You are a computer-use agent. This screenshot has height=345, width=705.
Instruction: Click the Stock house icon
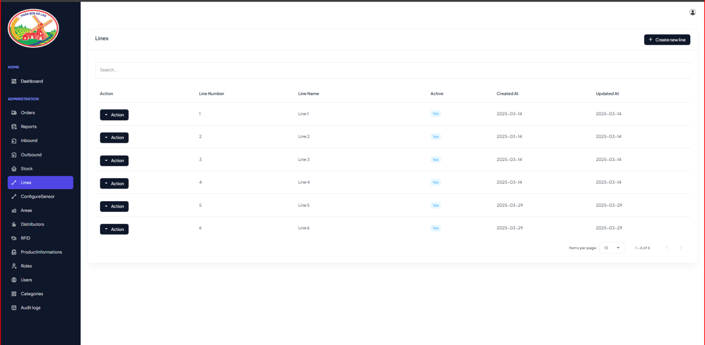14,168
